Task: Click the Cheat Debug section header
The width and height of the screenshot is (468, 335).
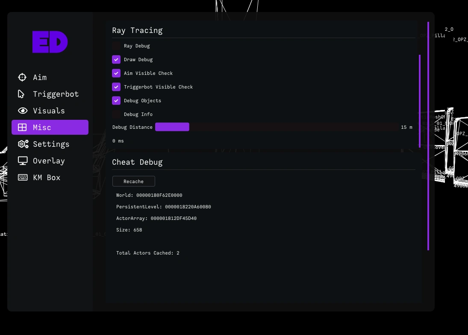Action: click(x=137, y=162)
